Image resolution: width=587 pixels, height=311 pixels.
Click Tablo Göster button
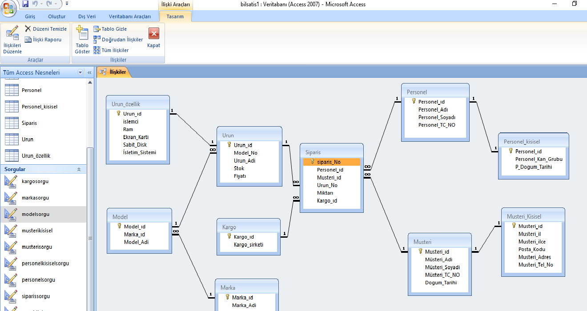82,40
